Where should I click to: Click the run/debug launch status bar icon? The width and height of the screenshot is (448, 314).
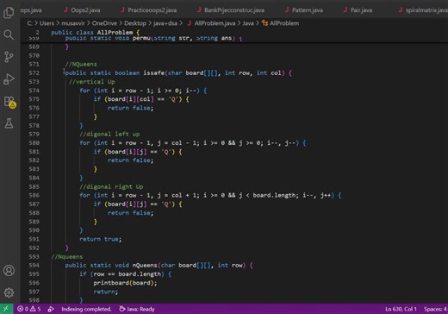pos(51,309)
